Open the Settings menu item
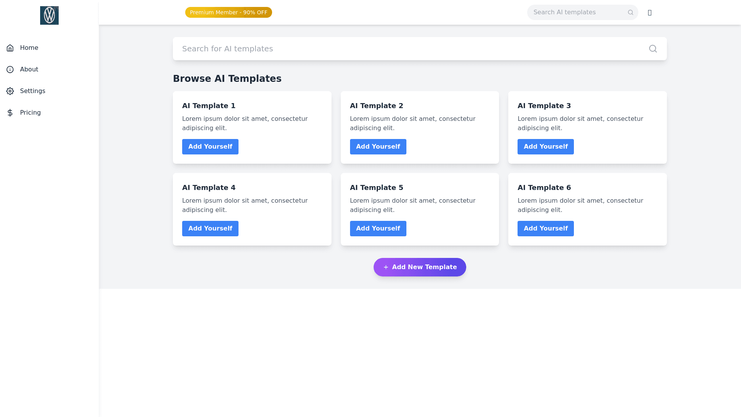Viewport: 741px width, 417px height. [x=32, y=91]
